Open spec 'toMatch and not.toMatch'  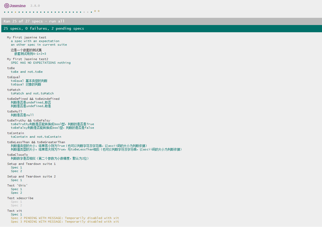point(32,93)
